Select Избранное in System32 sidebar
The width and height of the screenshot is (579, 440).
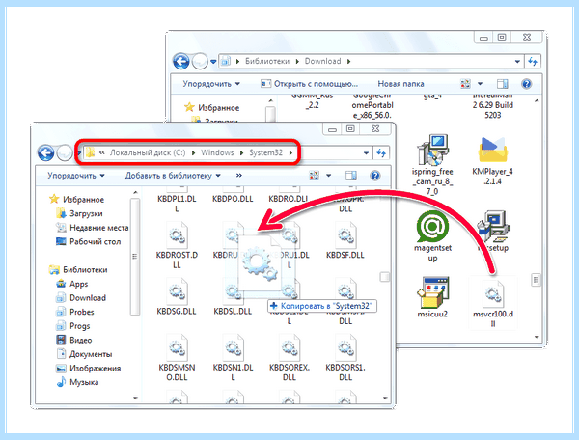[x=77, y=200]
